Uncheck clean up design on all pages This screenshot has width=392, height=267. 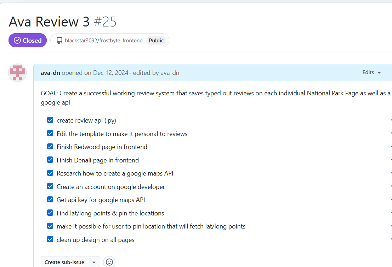point(50,239)
